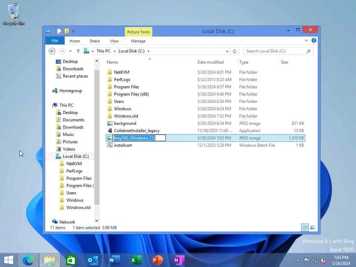This screenshot has width=356, height=267.
Task: Switch to the View ribbon tab
Action: pos(114,41)
